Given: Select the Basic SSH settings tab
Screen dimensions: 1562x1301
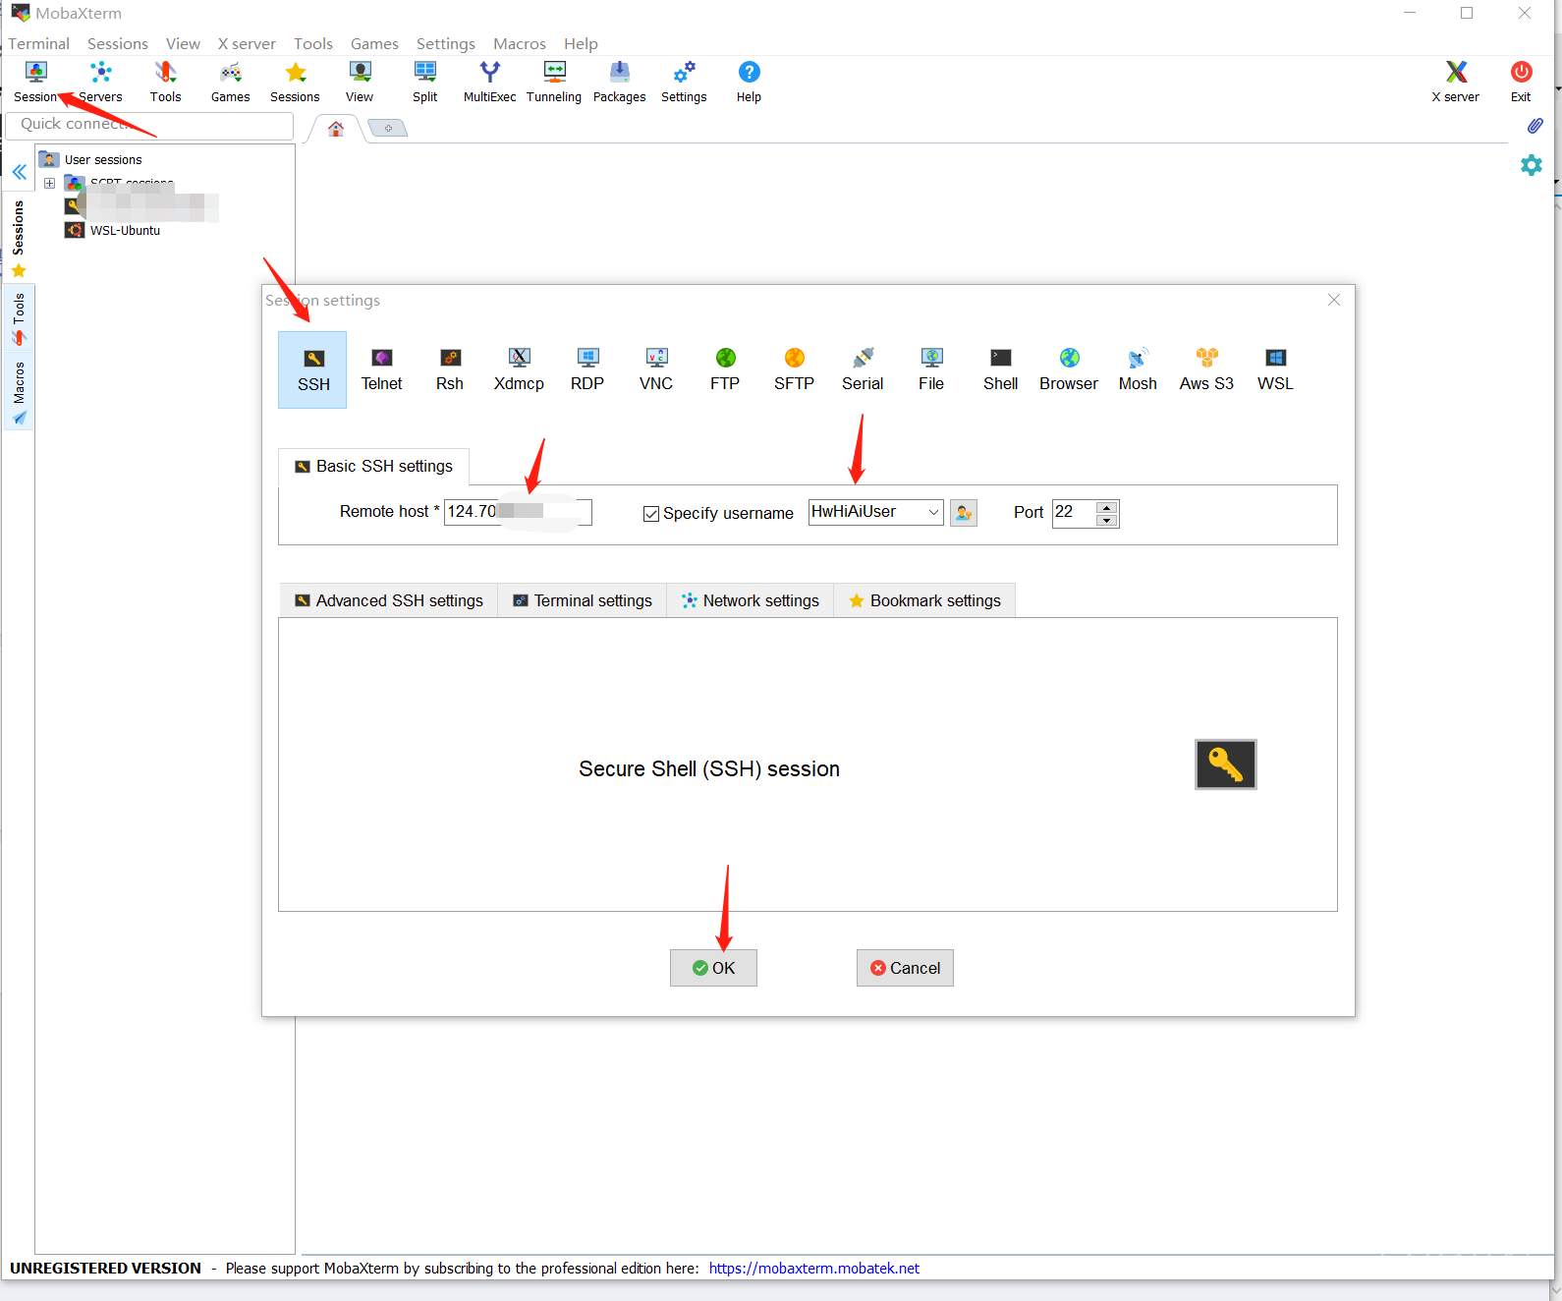Looking at the screenshot, I should coord(374,466).
